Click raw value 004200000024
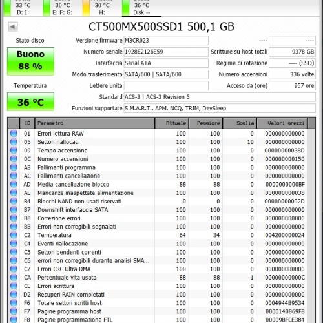This screenshot has height=323, width=323. (284, 235)
